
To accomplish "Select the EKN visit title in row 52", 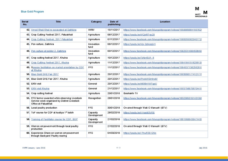I will (36, 84).
